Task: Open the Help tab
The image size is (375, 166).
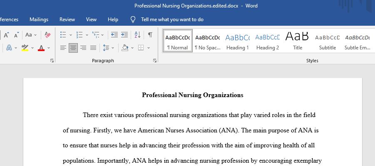Action: (x=113, y=20)
